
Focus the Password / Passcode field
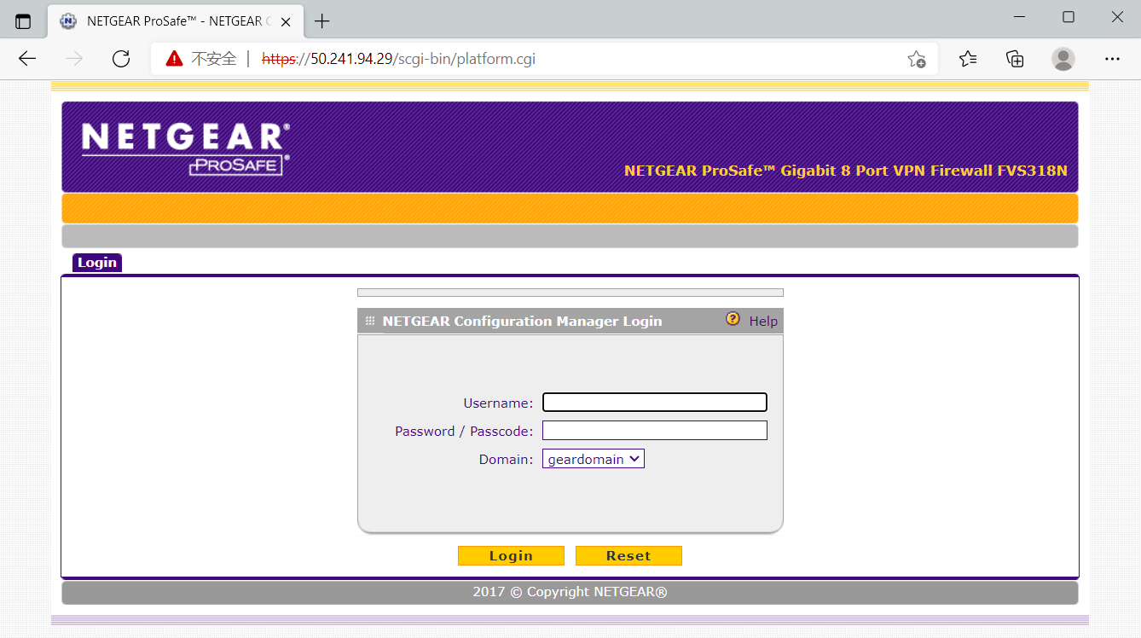tap(655, 431)
